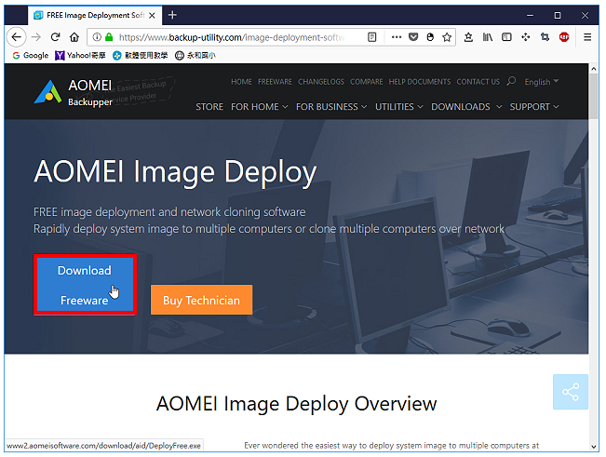
Task: Expand the FOR HOME menu
Action: tap(260, 107)
